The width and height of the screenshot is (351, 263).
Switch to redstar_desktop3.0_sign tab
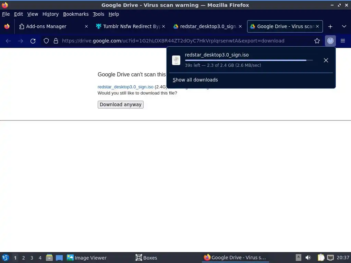point(207,26)
